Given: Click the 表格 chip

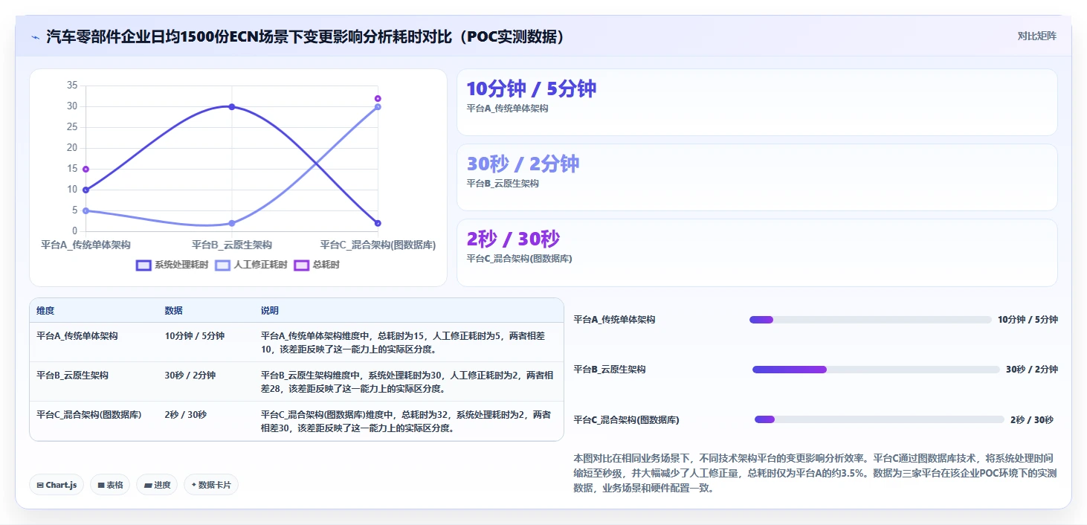Looking at the screenshot, I should coord(110,485).
